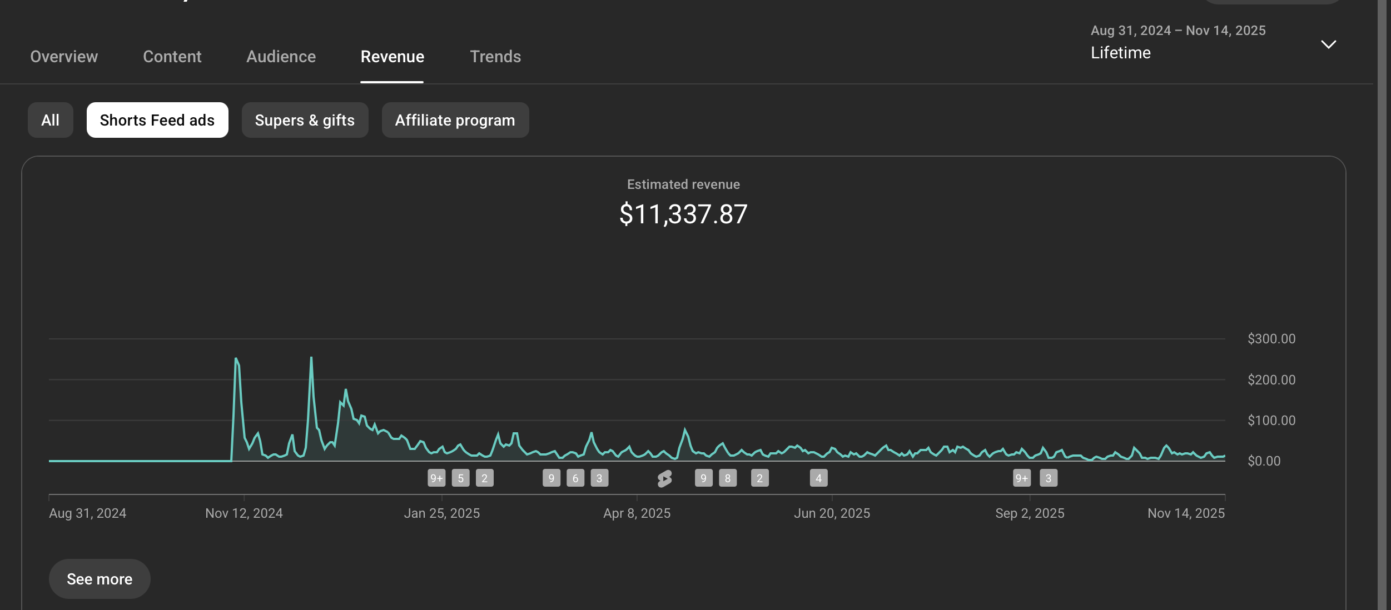Expand the date range chevron arrow
Viewport: 1391px width, 610px height.
point(1329,44)
